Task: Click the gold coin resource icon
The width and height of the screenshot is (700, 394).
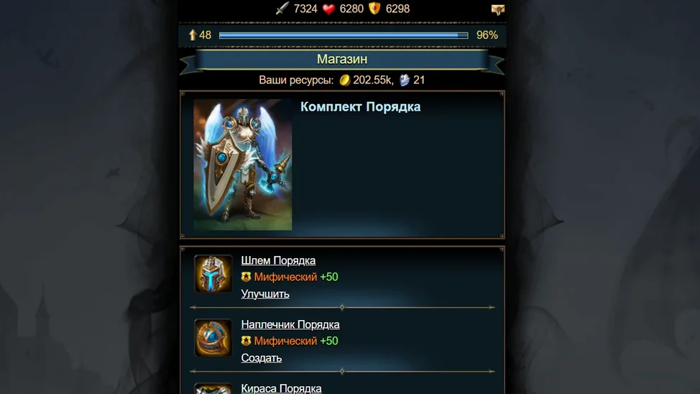Action: click(345, 80)
